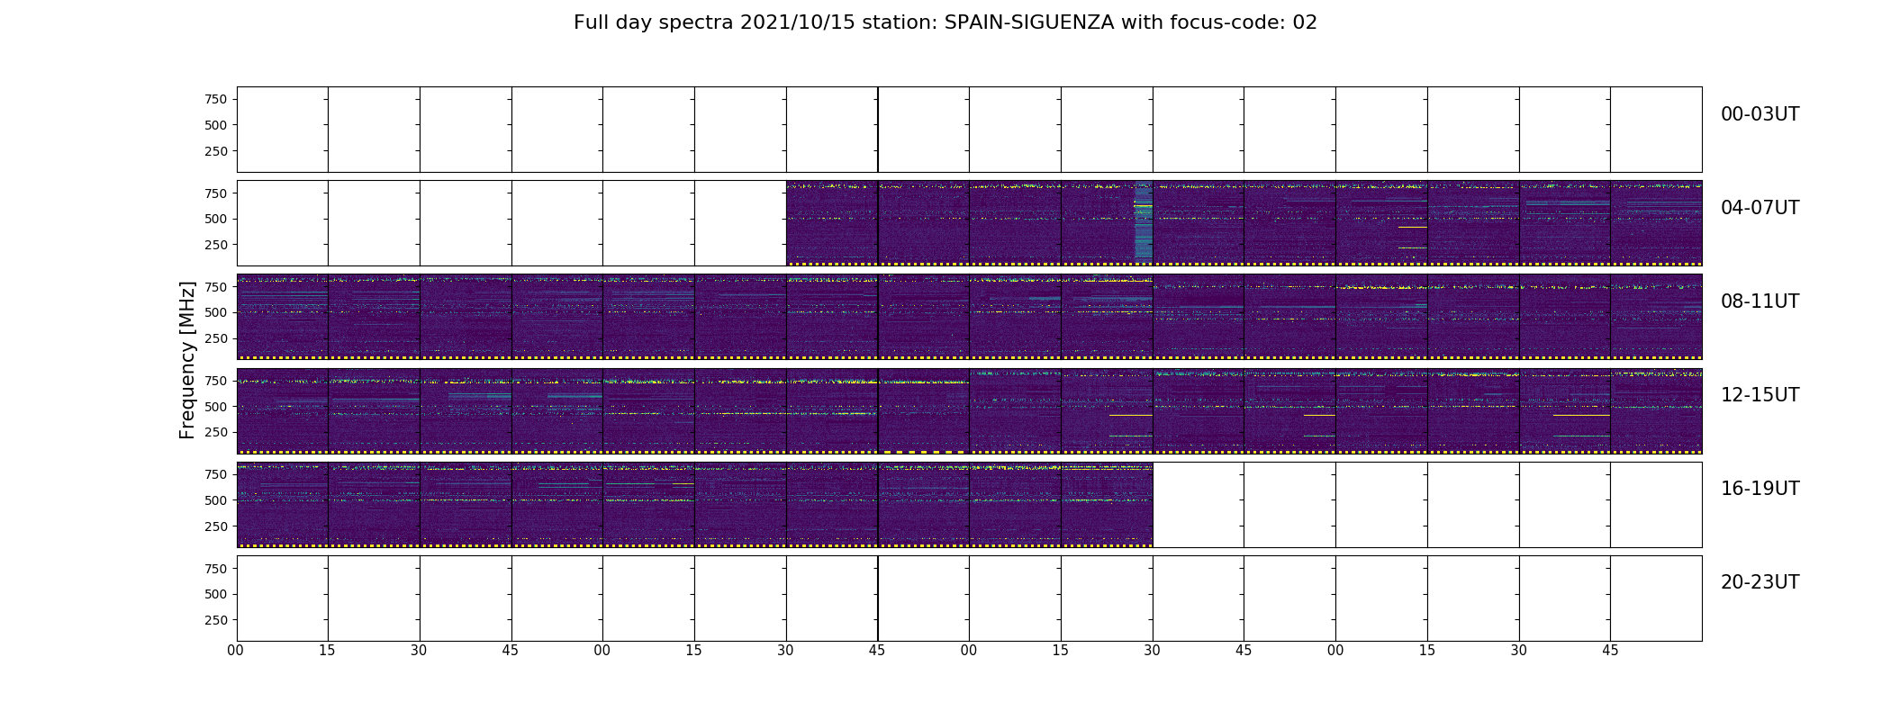Viewport: 1891px width, 720px height.
Task: Open the 16-19UT spectrogram panel
Action: [x=969, y=504]
